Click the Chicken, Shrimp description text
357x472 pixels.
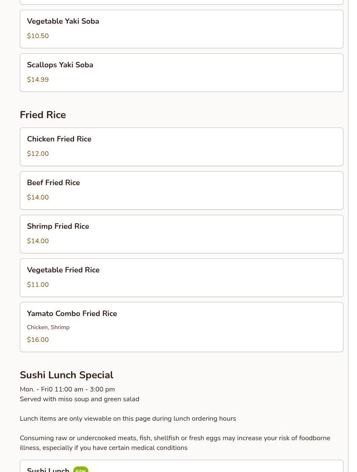(48, 327)
